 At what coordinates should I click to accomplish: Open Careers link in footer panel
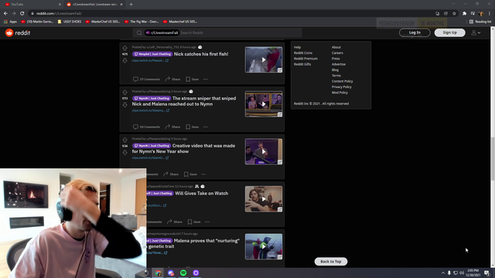[x=337, y=53]
